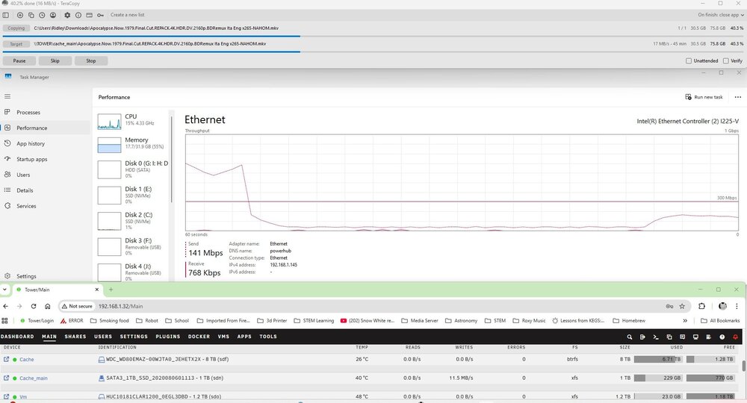Open Users page in Task Manager
Screen dimensions: 747x403
[x=46, y=175]
